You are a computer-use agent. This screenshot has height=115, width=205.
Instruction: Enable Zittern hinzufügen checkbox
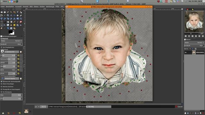pos(1,84)
